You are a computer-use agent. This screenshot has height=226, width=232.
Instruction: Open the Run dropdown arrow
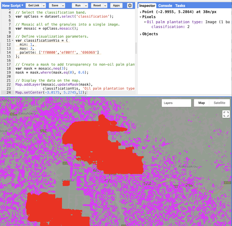click(86, 6)
